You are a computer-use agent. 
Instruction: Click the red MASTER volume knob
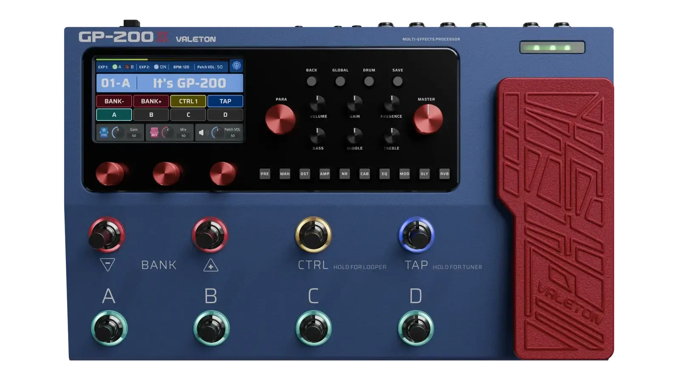point(428,119)
